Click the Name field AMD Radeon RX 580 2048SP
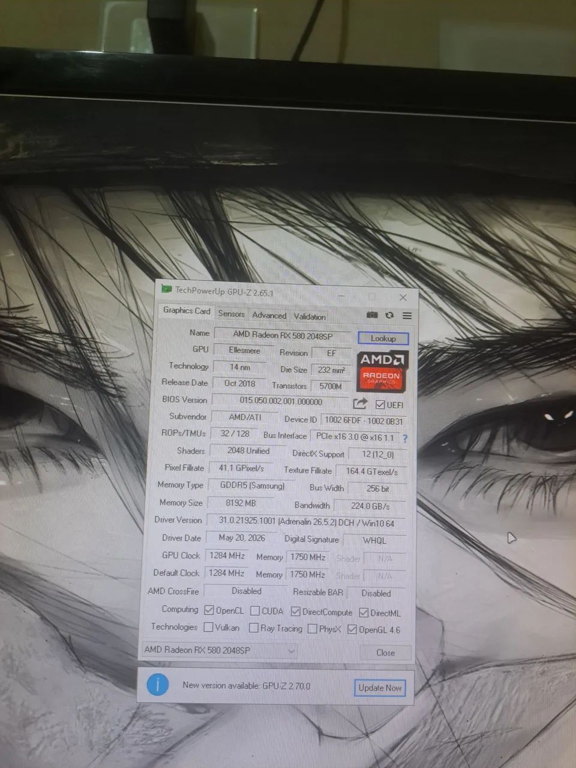The height and width of the screenshot is (768, 576). click(x=283, y=335)
